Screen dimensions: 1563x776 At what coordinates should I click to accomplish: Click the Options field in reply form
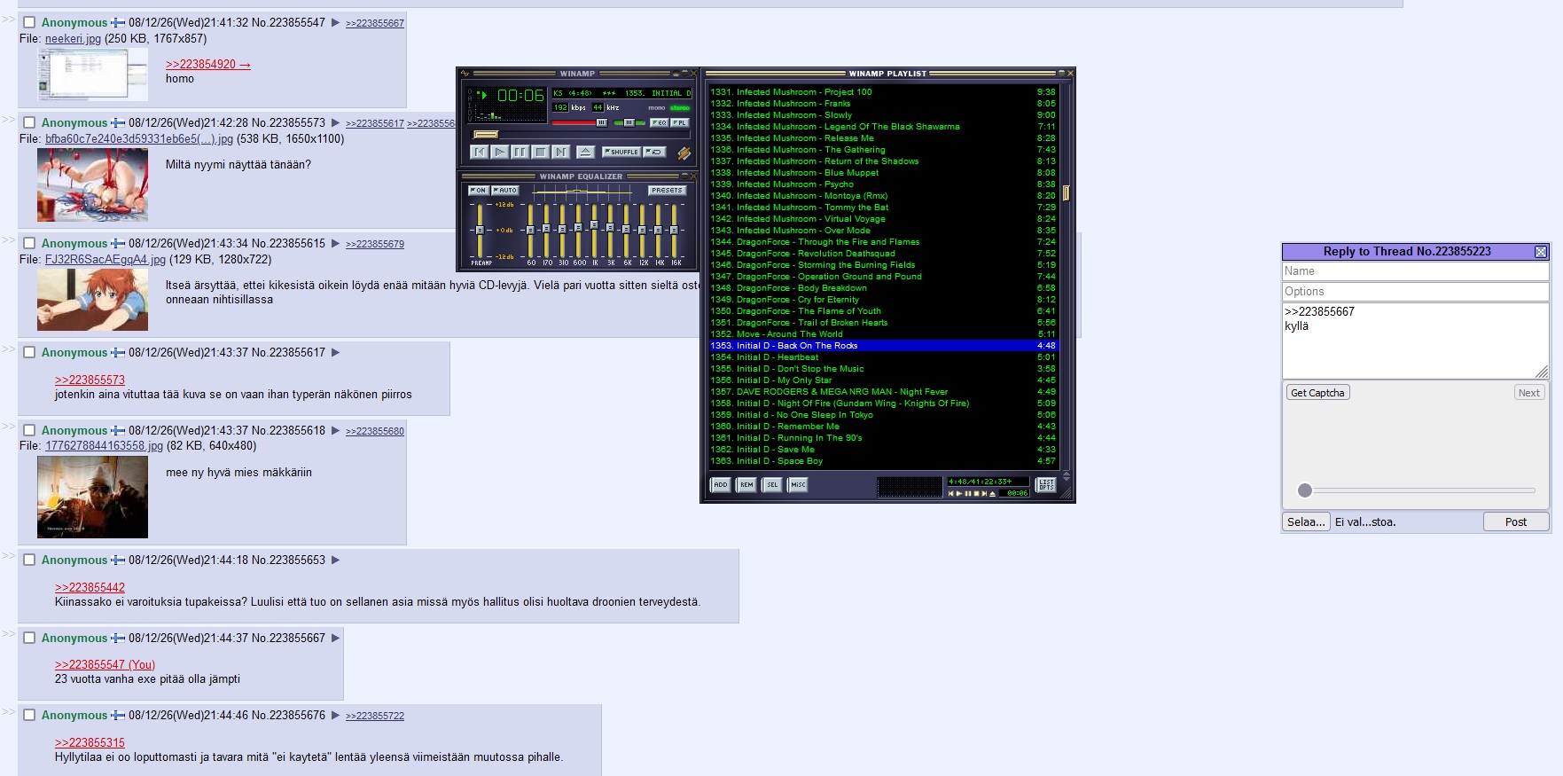pyautogui.click(x=1415, y=292)
